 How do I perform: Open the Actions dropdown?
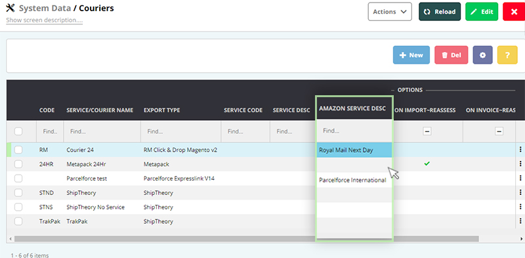coord(390,12)
